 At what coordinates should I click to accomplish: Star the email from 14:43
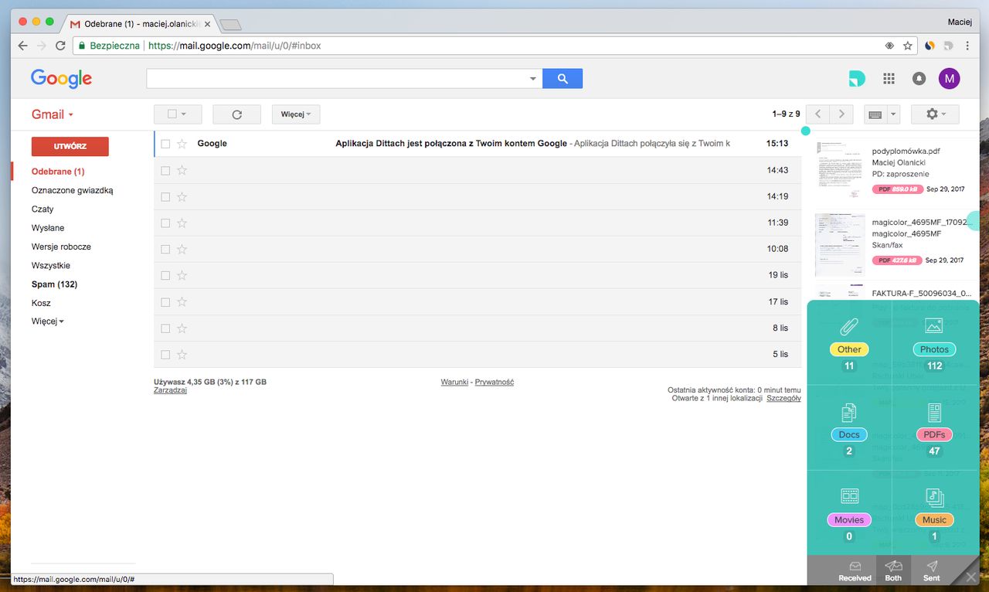[182, 170]
